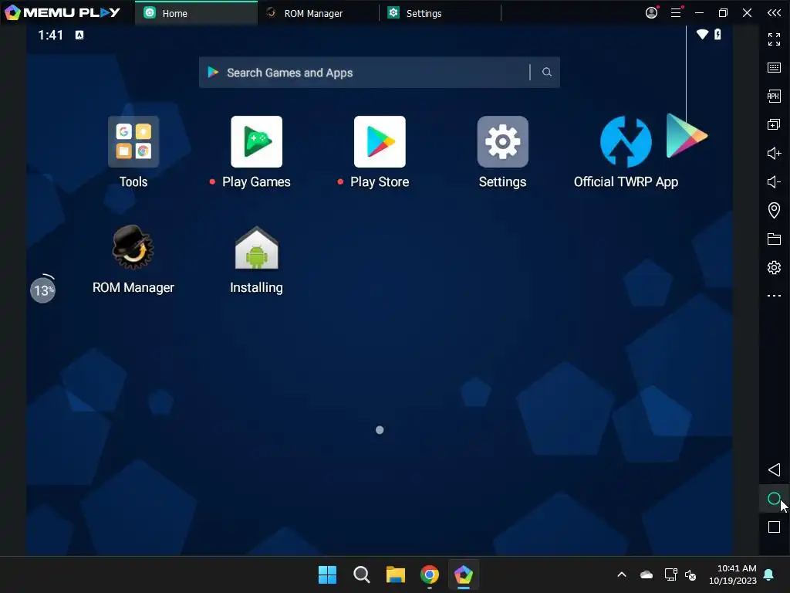The image size is (790, 593).
Task: Open the Windows Start menu
Action: pyautogui.click(x=327, y=574)
